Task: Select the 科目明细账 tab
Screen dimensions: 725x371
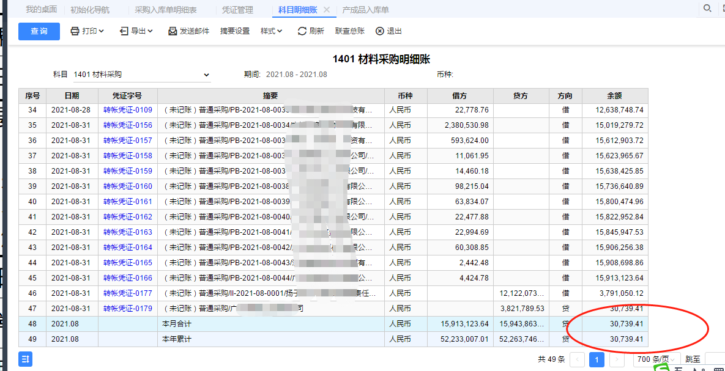Action: click(298, 9)
